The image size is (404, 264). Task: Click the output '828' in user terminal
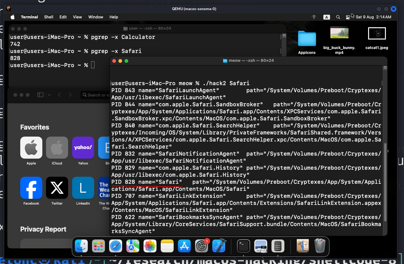pos(15,58)
